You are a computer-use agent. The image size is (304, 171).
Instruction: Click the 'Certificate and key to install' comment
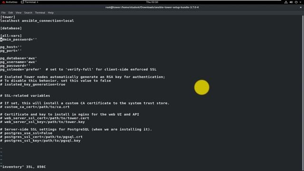pos(70,114)
